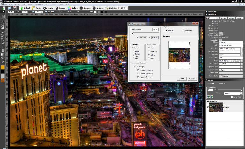Open the Blending mode dropdown
This screenshot has width=245, height=149.
(x=233, y=93)
